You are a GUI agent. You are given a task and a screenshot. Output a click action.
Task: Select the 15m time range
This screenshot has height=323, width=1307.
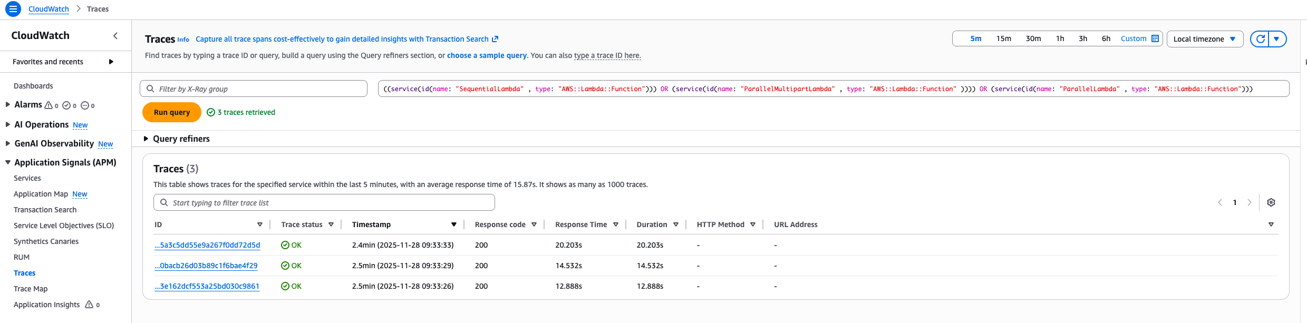tap(1003, 38)
